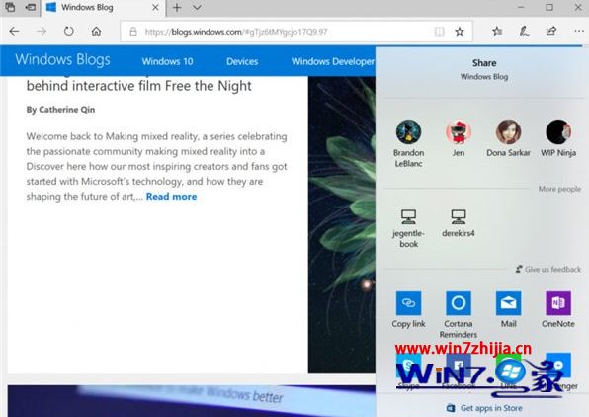Screen dimensions: 589x417
Task: Open the flower artwork article image
Action: [x=342, y=224]
